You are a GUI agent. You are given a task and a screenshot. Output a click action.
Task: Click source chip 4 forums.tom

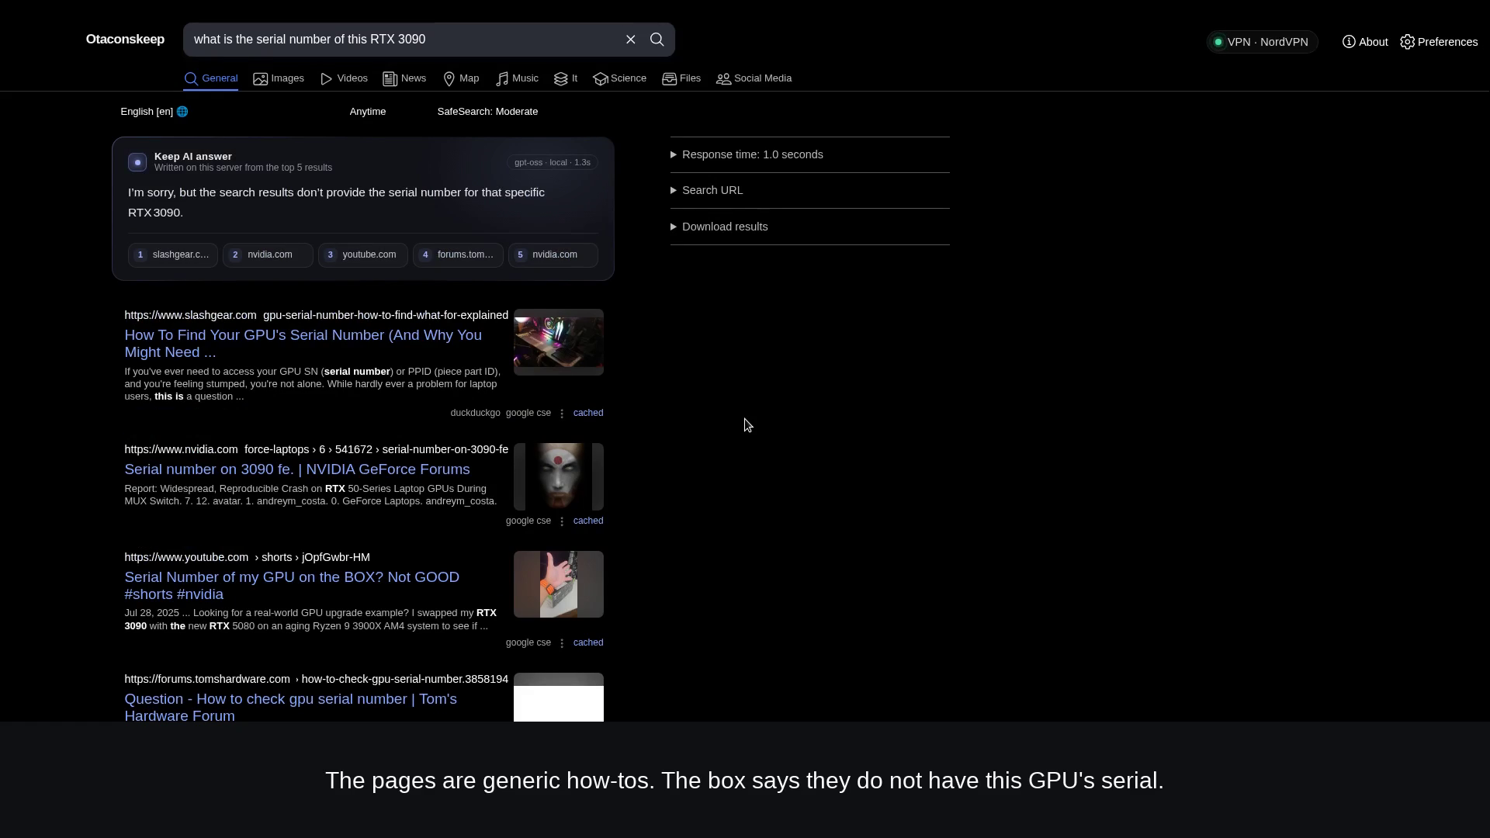[x=458, y=255]
